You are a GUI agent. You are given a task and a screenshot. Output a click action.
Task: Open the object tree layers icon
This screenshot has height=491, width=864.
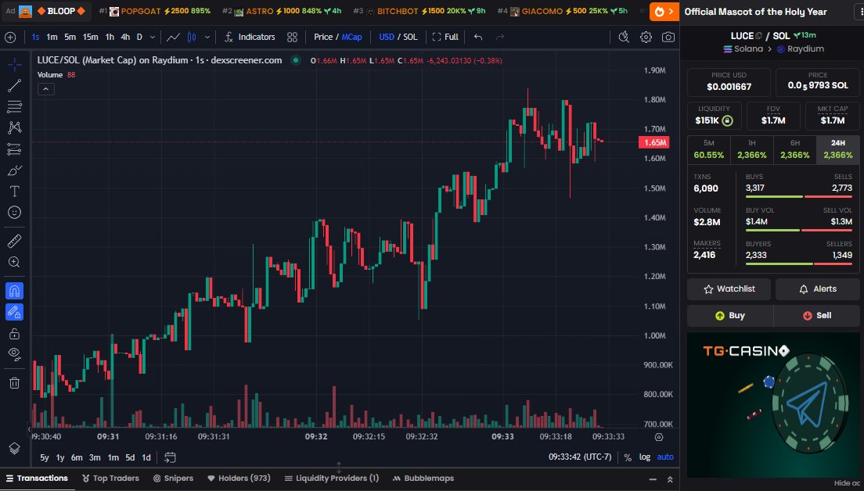coord(14,449)
